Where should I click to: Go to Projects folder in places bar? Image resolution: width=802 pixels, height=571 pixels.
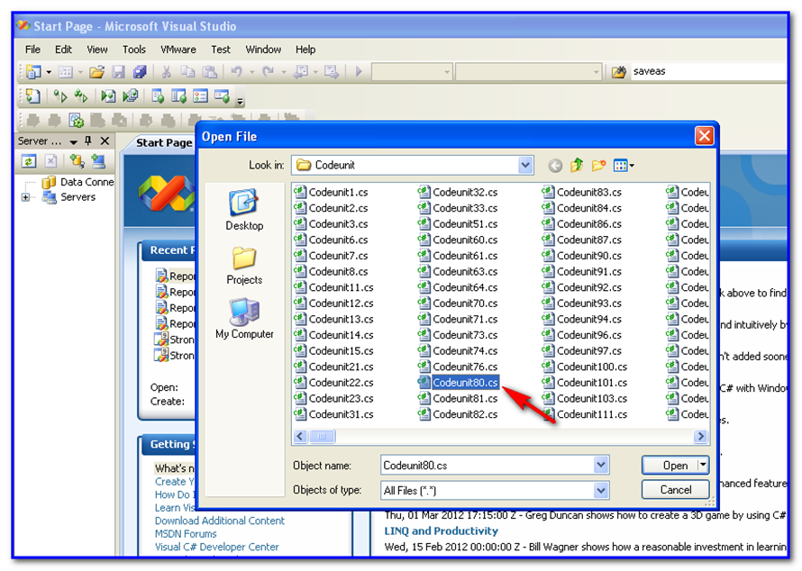(244, 266)
